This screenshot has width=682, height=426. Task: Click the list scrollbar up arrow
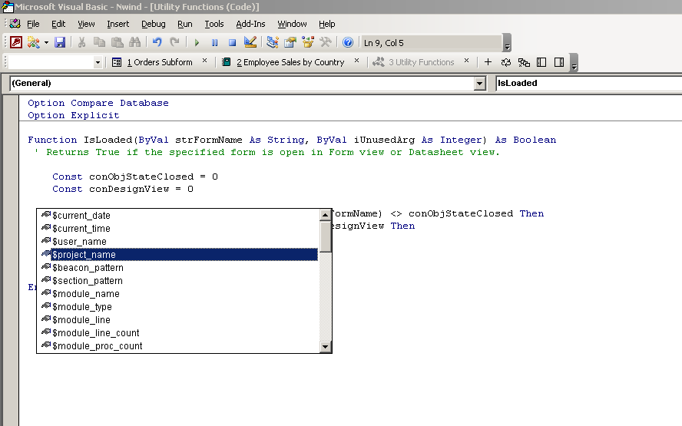326,215
